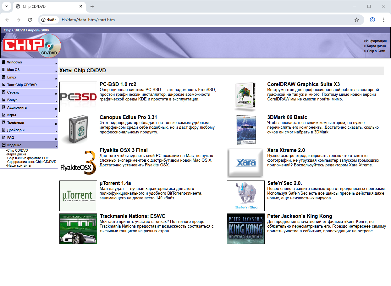
Task: Open the Тест Chip CD/DVD section
Action: click(29, 85)
